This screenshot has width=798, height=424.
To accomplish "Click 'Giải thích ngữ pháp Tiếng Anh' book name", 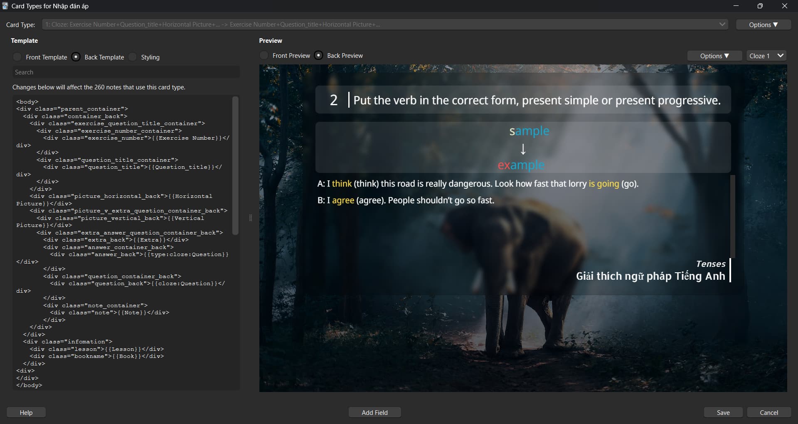I will click(650, 276).
